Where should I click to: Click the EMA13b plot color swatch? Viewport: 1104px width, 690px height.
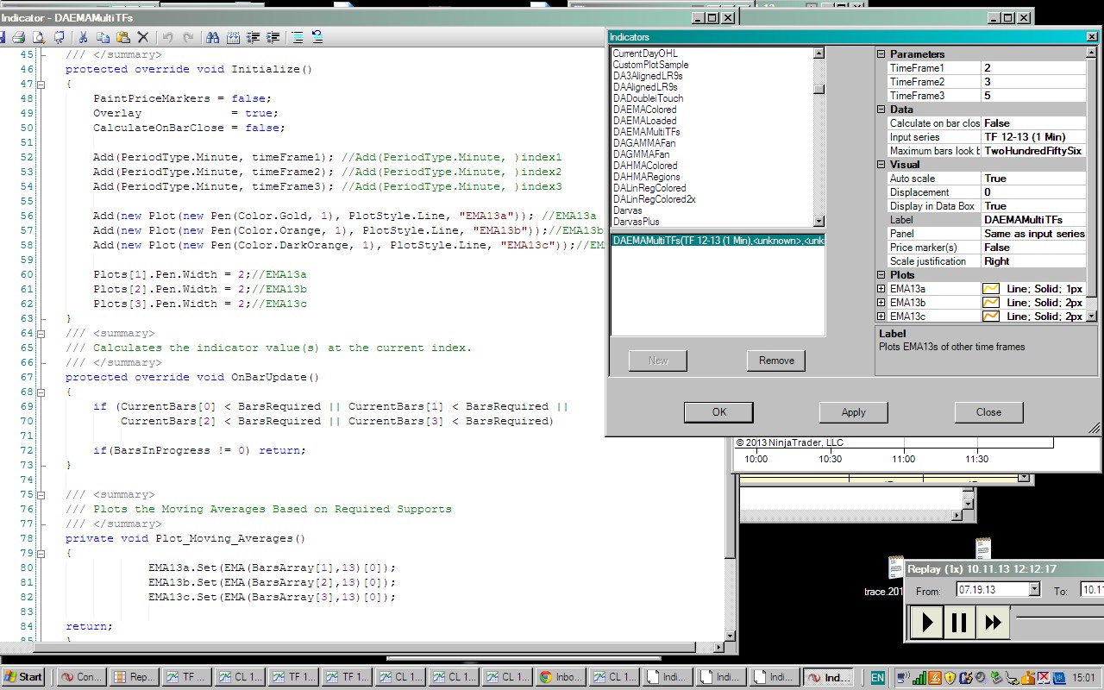click(991, 303)
